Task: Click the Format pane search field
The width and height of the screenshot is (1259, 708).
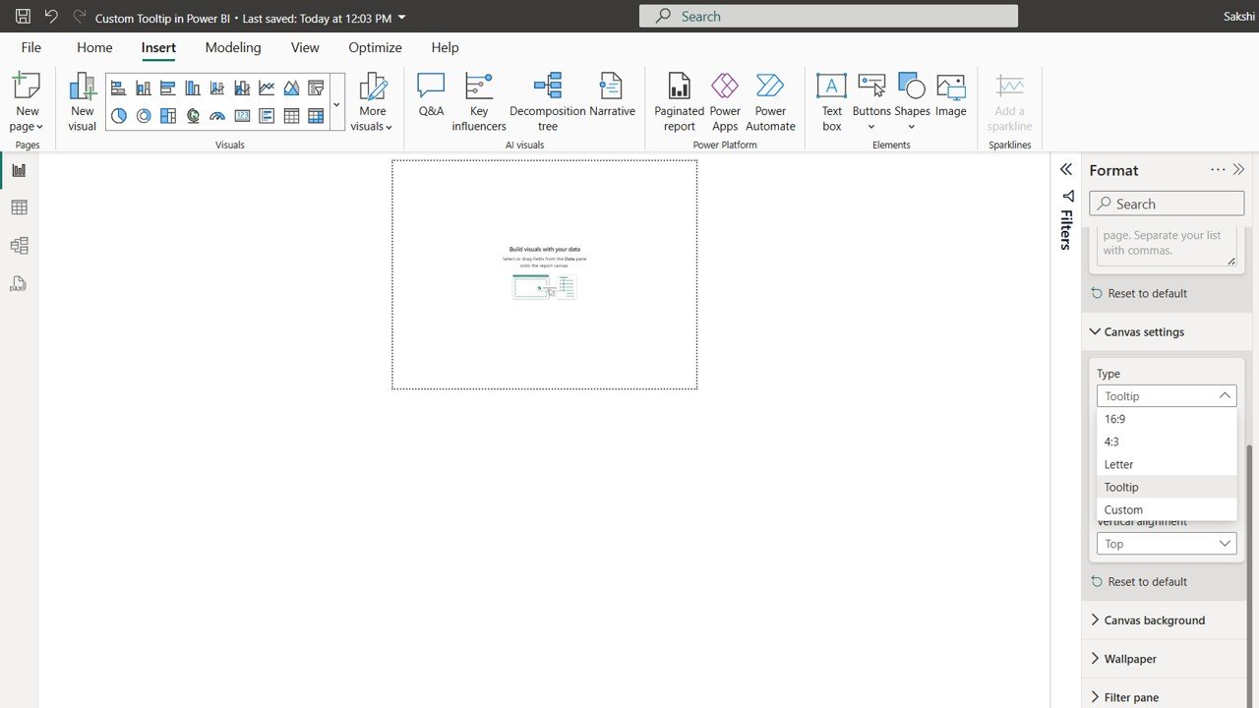Action: click(x=1167, y=204)
